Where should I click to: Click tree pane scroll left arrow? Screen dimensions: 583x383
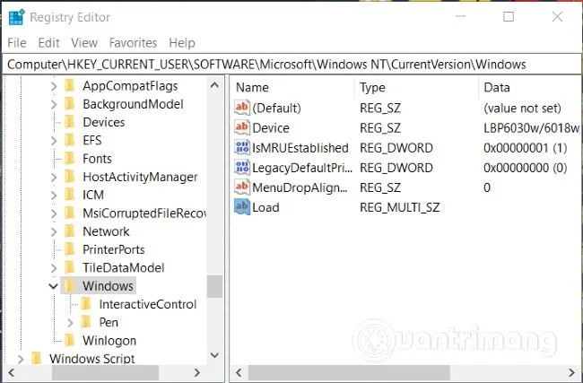coord(11,372)
